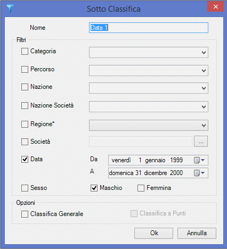The image size is (227, 249).
Task: Tick the Percorso filter checkbox
Action: (x=25, y=69)
